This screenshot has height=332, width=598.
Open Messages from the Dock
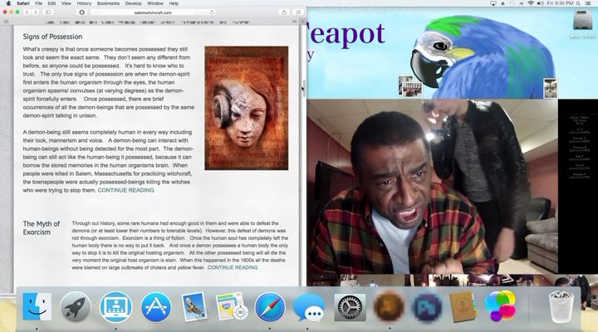pos(309,308)
